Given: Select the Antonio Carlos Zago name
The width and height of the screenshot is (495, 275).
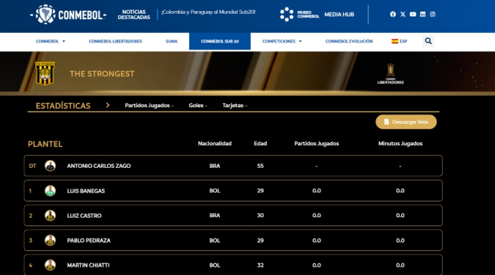Looking at the screenshot, I should [99, 166].
